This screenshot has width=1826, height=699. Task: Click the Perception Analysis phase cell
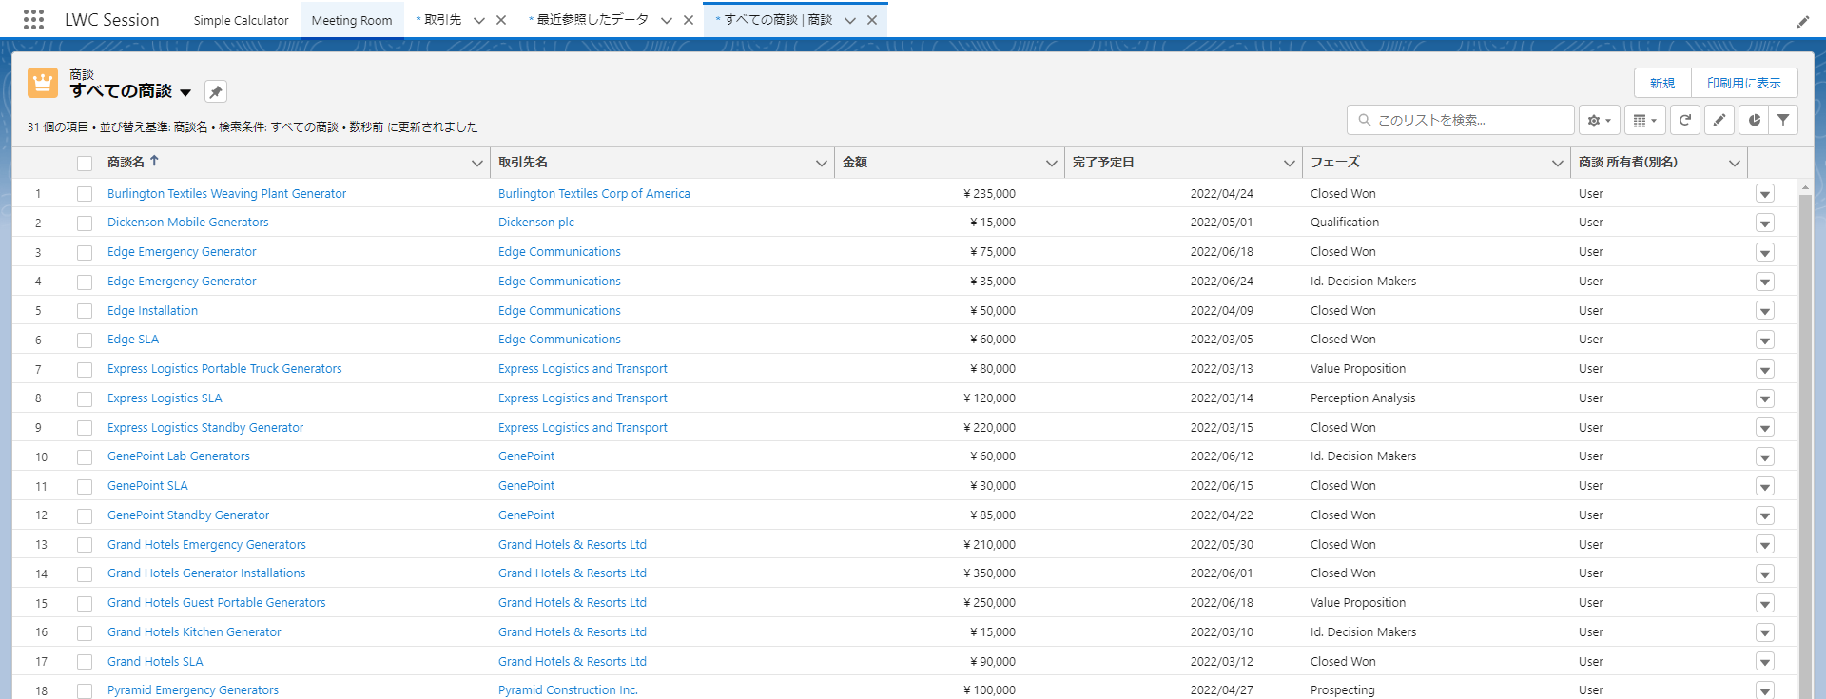coord(1363,398)
